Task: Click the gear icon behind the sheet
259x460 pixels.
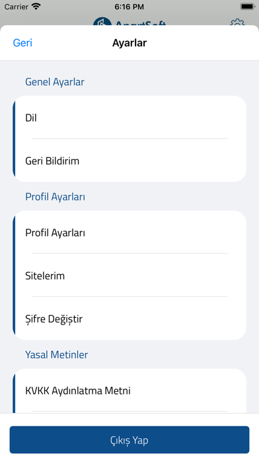Action: point(237,22)
